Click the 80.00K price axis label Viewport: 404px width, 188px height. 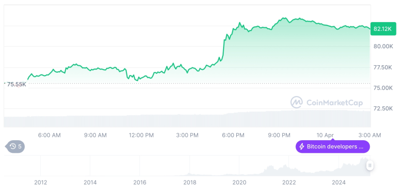[383, 46]
